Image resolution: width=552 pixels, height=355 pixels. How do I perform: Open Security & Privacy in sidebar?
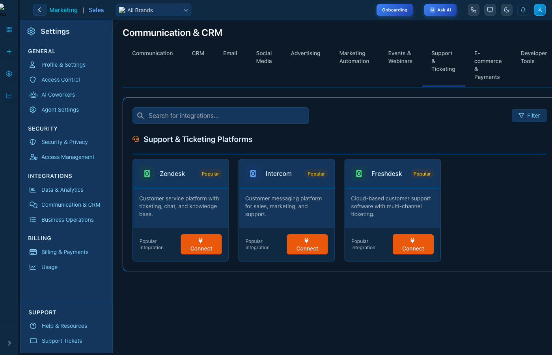click(65, 142)
